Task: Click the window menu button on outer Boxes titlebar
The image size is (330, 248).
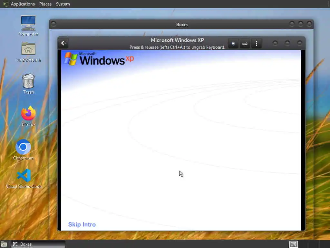Action: tap(53, 24)
